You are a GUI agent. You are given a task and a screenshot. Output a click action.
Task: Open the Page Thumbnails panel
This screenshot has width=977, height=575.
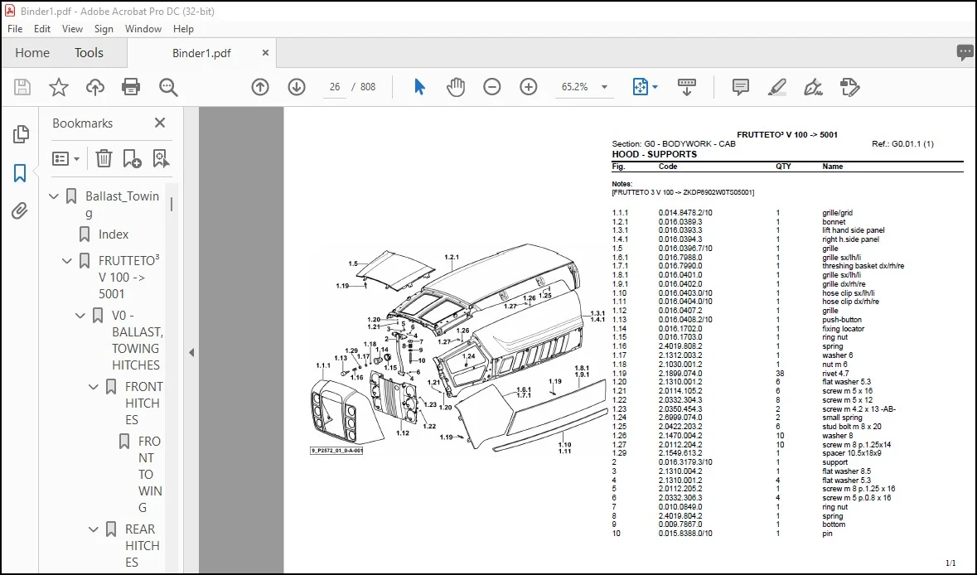[21, 134]
